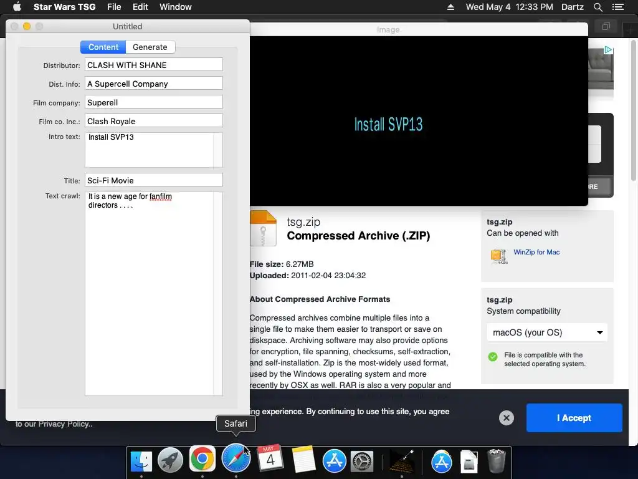Open System Preferences gear in dock
Image resolution: width=638 pixels, height=479 pixels.
coord(362,462)
